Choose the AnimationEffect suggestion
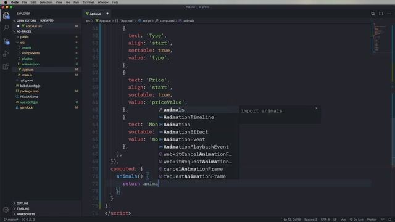Screen dimensions: 395x222 pyautogui.click(x=199, y=132)
